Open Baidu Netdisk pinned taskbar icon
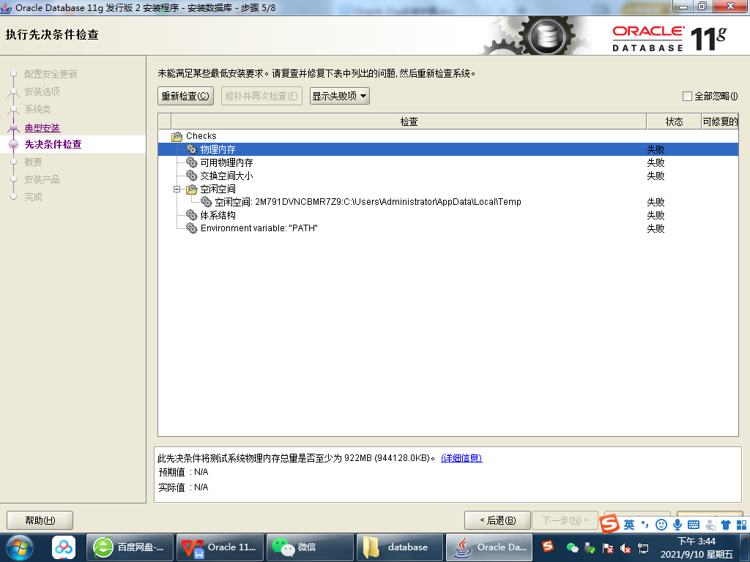 click(64, 547)
